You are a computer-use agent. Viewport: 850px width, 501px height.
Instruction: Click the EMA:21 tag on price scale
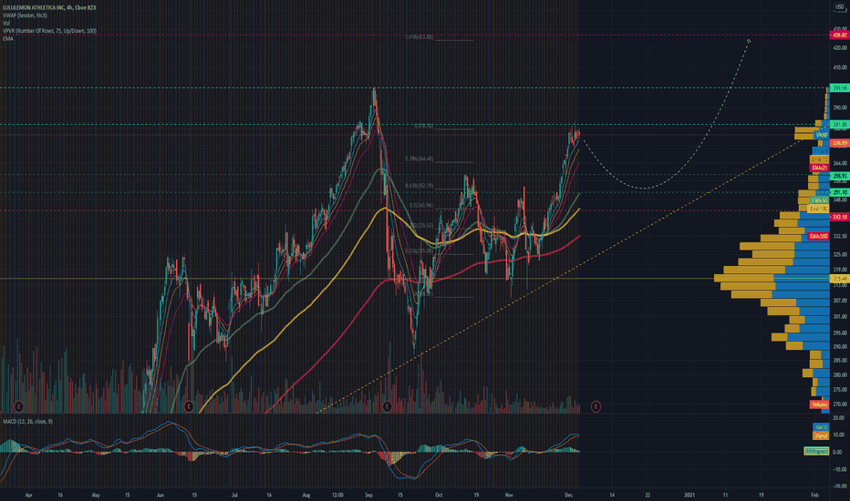tap(819, 168)
